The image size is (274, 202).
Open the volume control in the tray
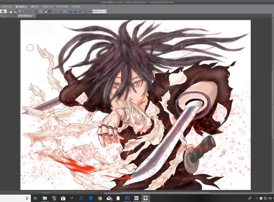(x=270, y=198)
